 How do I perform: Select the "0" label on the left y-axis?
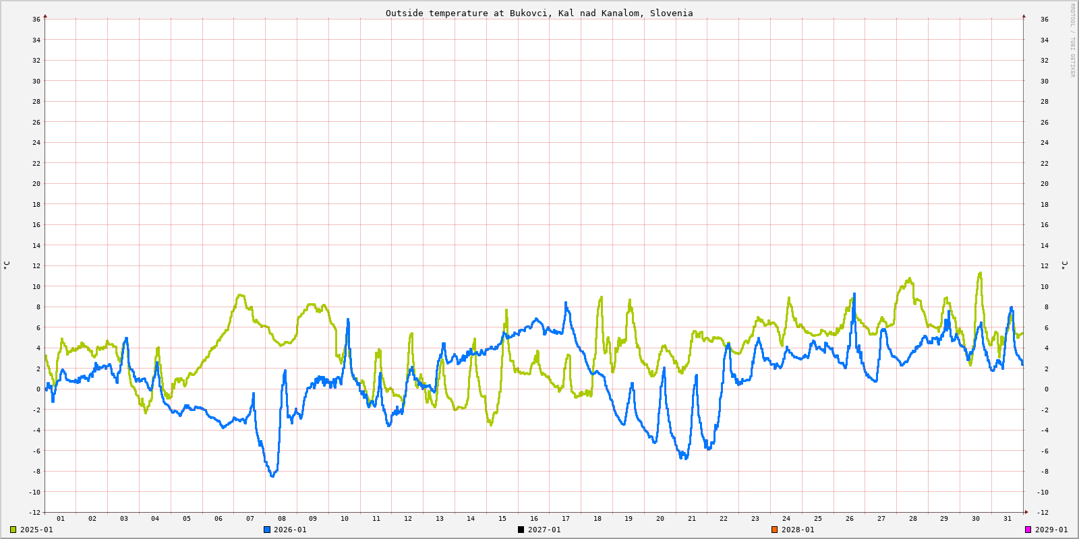click(38, 389)
